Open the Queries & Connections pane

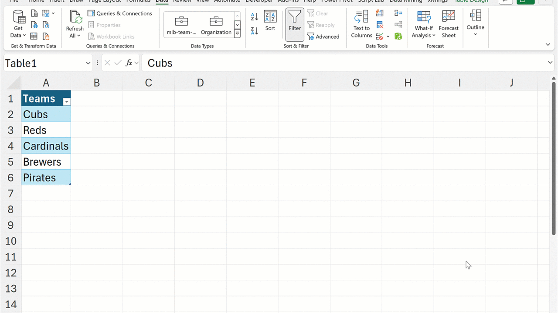(120, 13)
